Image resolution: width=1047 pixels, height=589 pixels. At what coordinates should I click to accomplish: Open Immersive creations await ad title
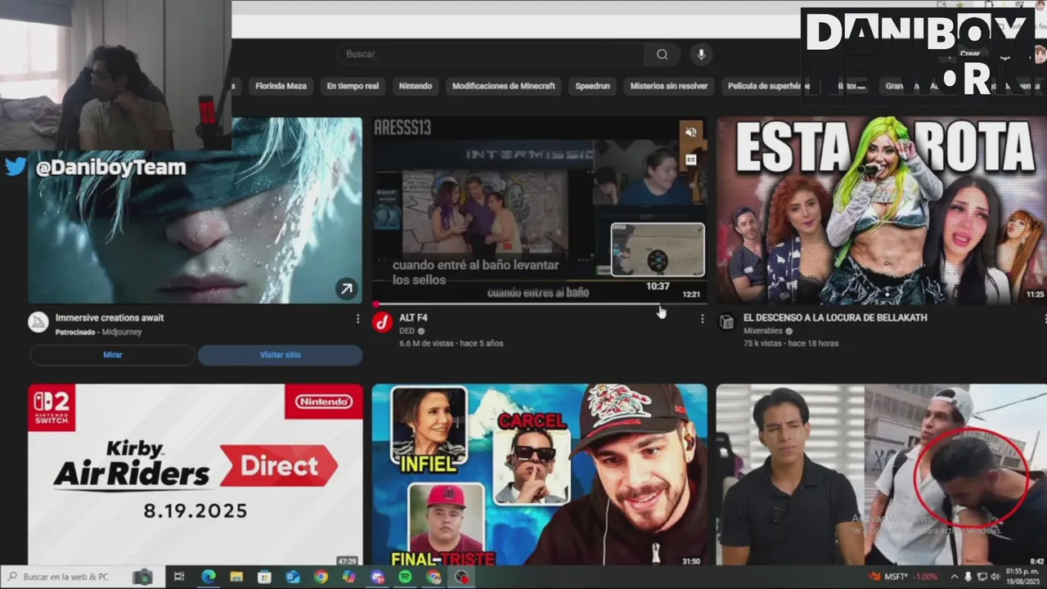[x=110, y=317]
